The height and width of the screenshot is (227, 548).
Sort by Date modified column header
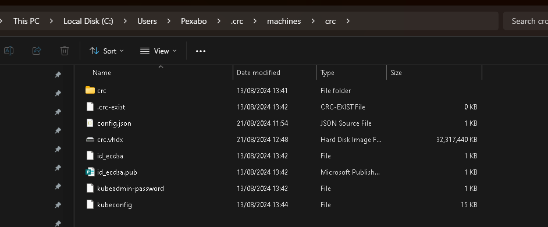258,73
